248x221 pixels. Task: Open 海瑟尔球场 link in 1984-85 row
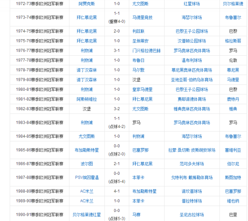click(192, 136)
